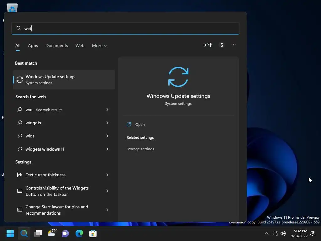
Task: Open Storage settings related link
Action: (140, 149)
